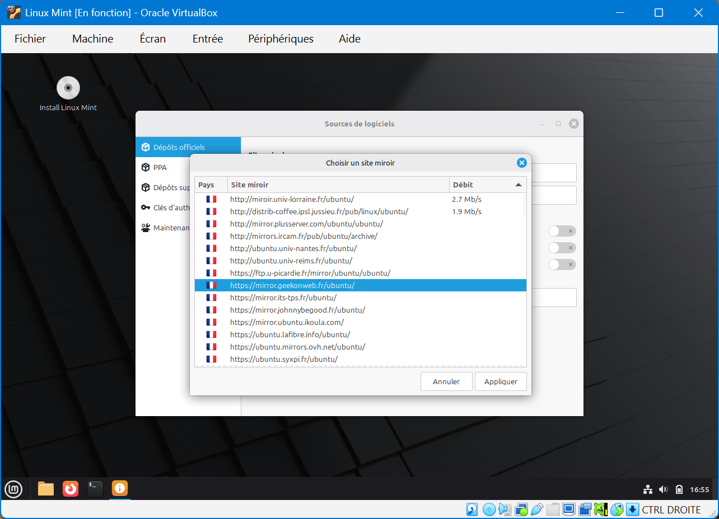Toggle the last switch in Sources de logiciels
The width and height of the screenshot is (719, 519).
point(562,265)
